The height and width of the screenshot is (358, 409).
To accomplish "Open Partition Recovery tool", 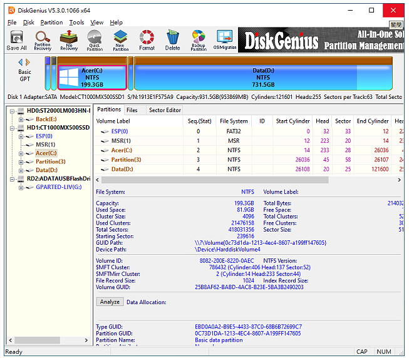I will click(43, 40).
